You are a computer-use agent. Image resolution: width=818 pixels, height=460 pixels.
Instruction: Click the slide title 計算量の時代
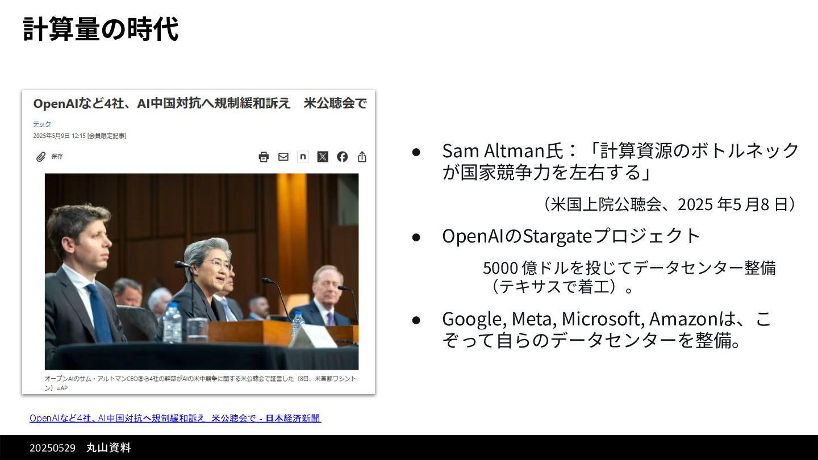coord(101,29)
